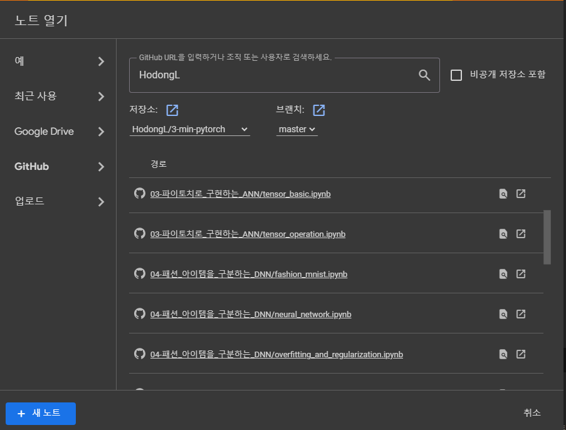Screen dimensions: 566x430
Task: Click GitHub logo beside tensor_basic.ipynb
Action: point(140,194)
